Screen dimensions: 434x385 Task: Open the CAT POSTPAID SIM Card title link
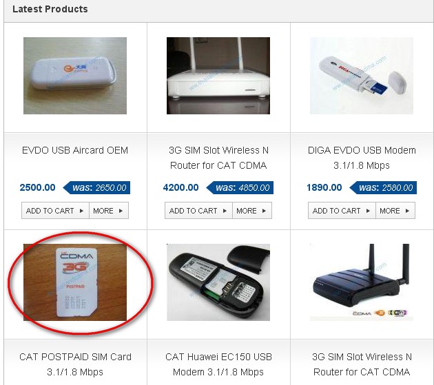pos(75,364)
